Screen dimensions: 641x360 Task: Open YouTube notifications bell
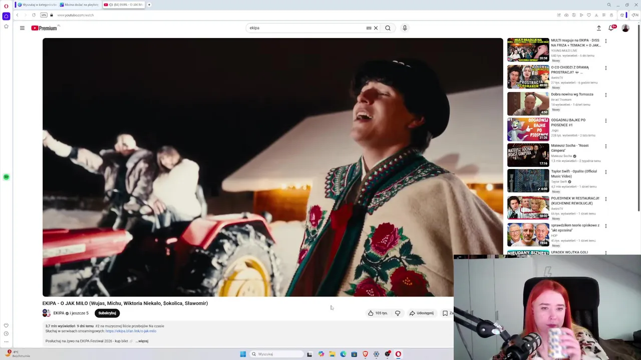611,28
